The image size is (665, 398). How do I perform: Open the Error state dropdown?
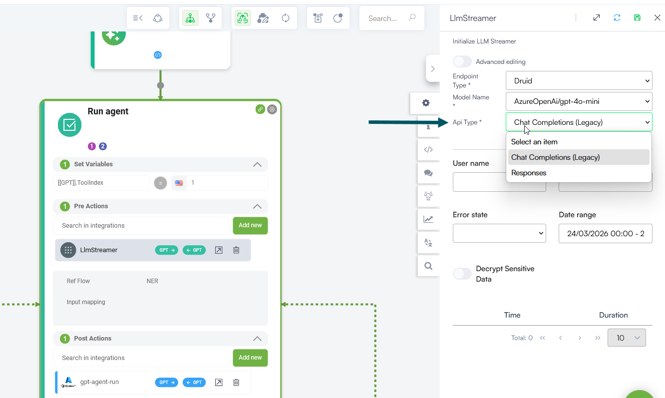click(499, 233)
